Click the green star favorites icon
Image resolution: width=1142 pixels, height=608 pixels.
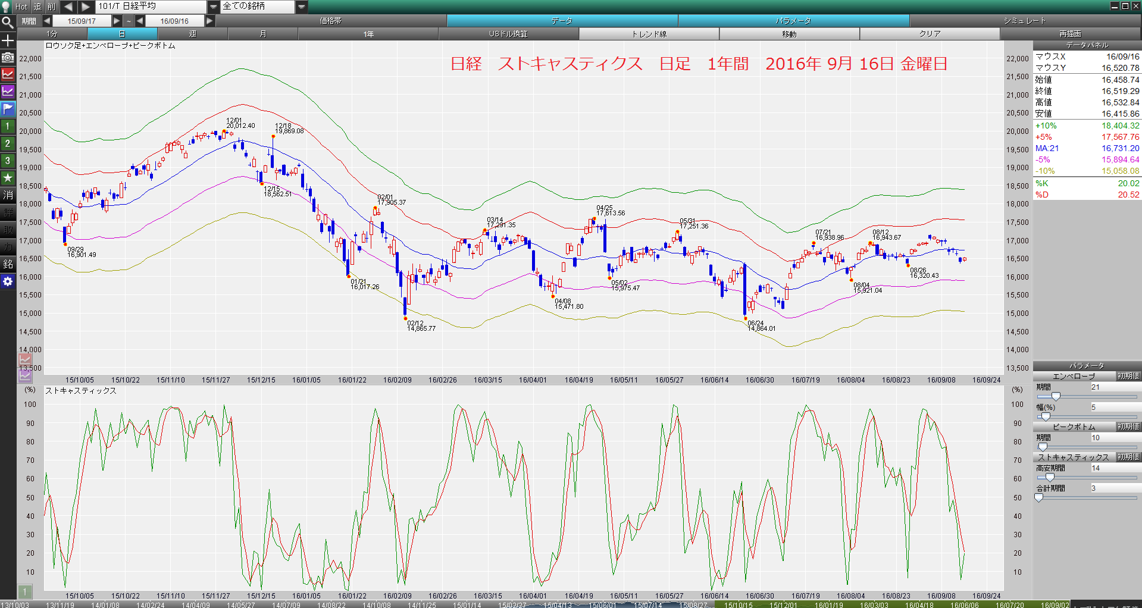[8, 178]
